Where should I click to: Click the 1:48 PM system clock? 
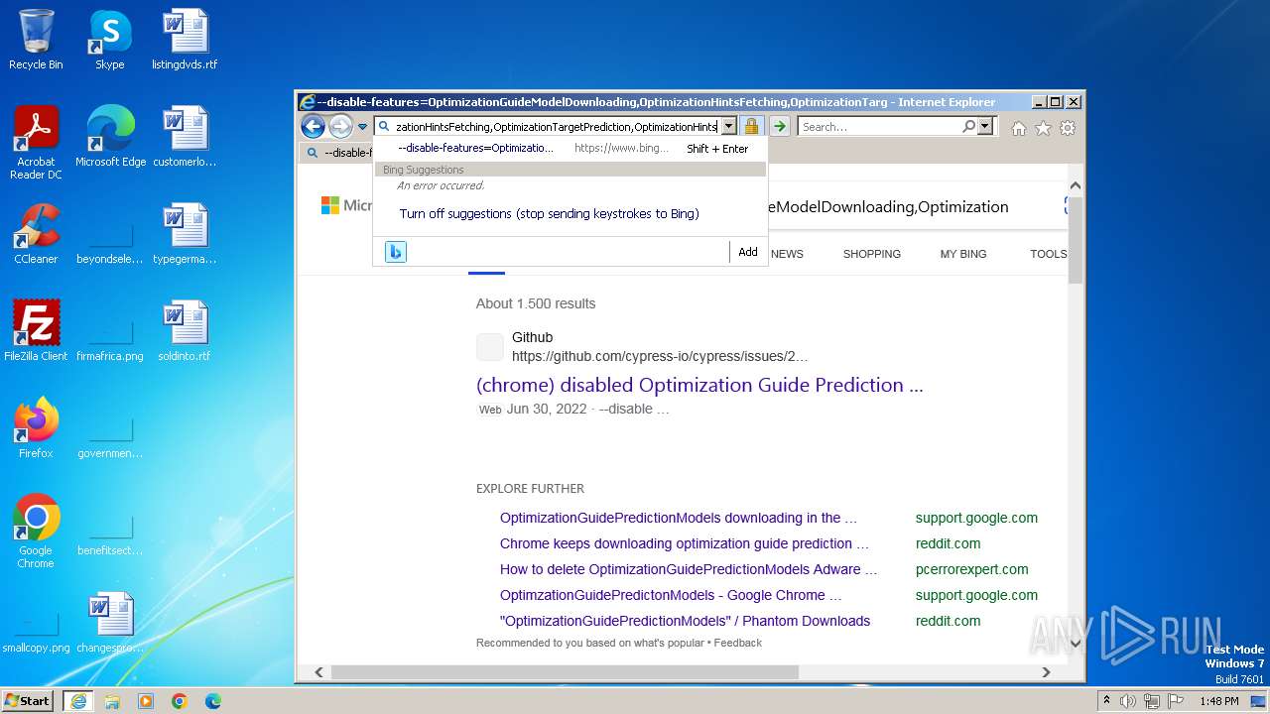click(x=1218, y=701)
